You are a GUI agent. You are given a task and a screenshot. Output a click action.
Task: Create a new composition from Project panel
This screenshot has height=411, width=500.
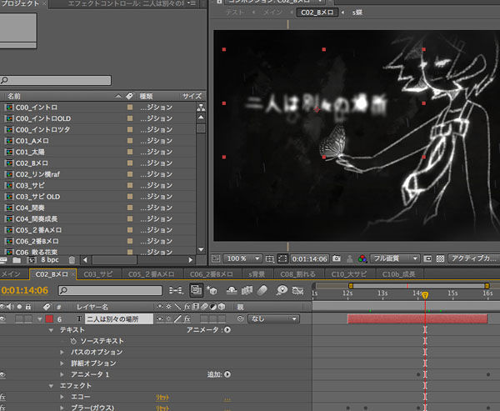pyautogui.click(x=32, y=260)
